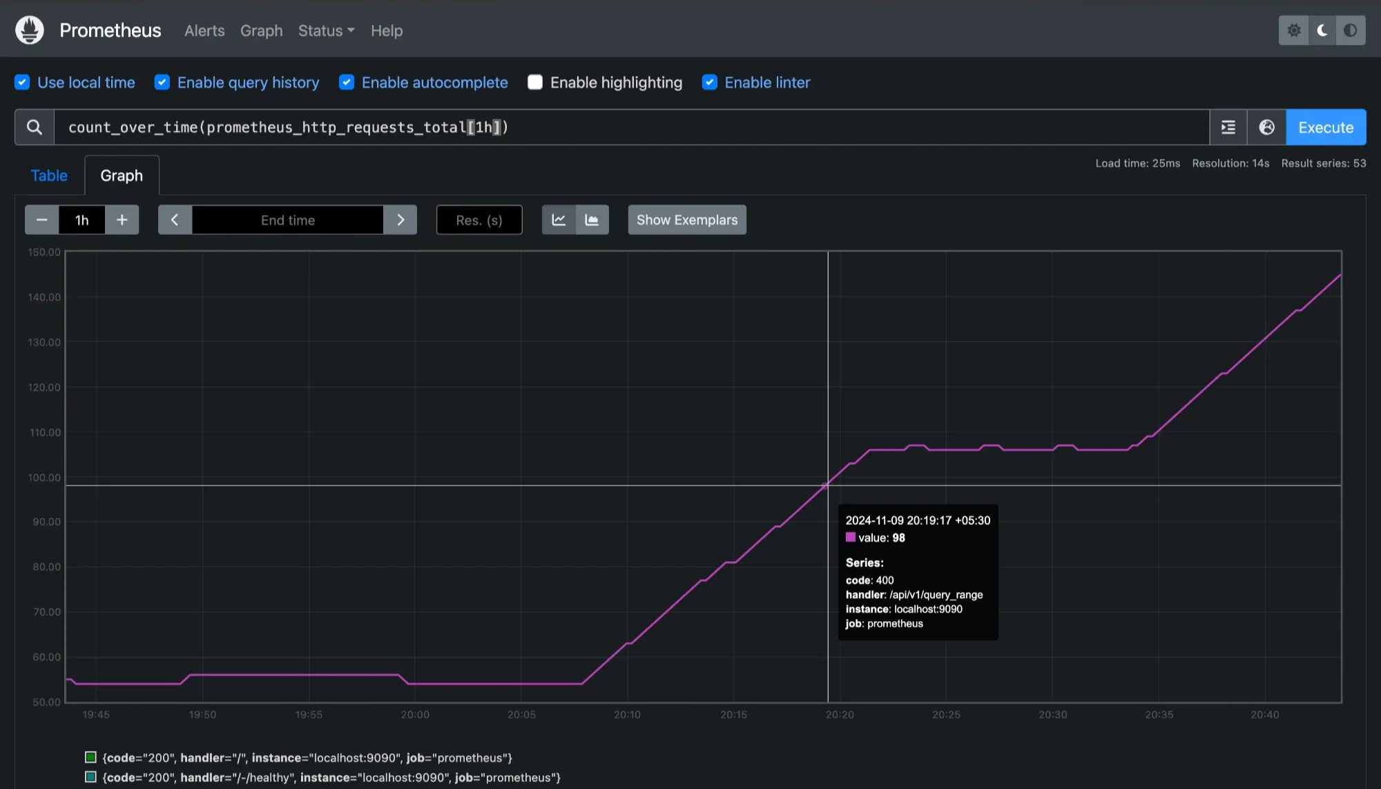The image size is (1381, 789).
Task: Click the 100.00 y-axis label
Action: [44, 477]
